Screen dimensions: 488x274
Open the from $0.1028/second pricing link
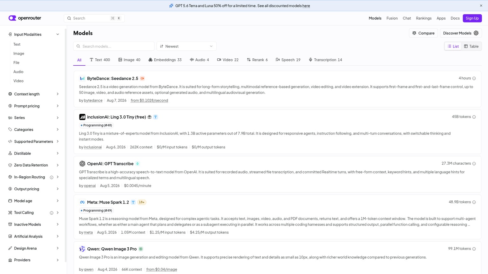point(149,101)
